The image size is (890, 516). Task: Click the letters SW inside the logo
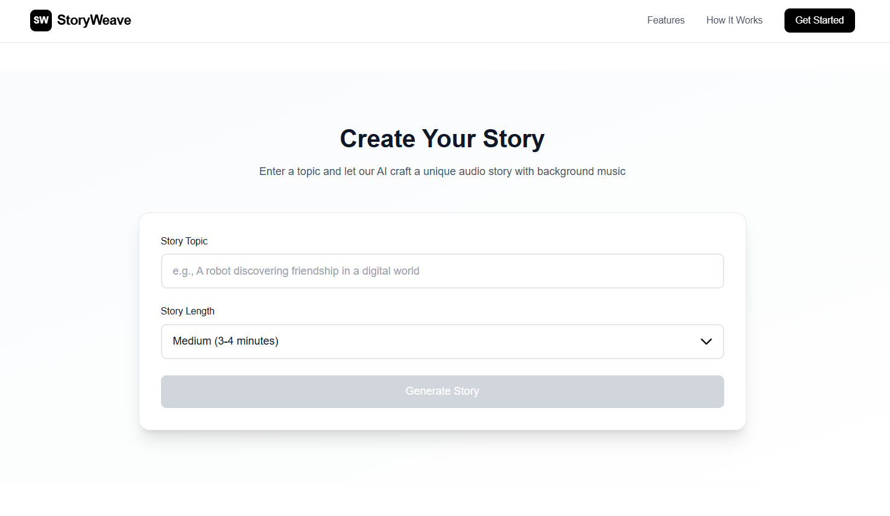pyautogui.click(x=41, y=20)
